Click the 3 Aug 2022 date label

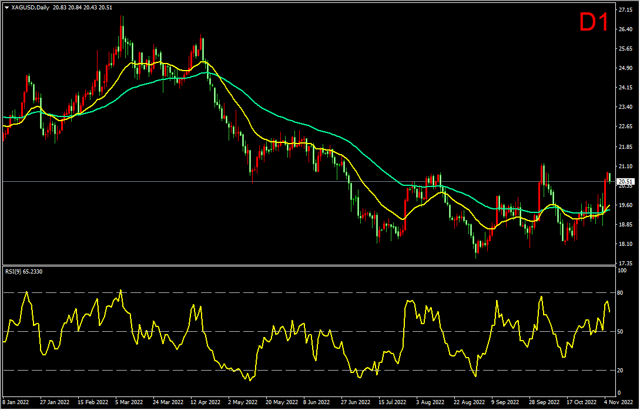click(x=430, y=402)
